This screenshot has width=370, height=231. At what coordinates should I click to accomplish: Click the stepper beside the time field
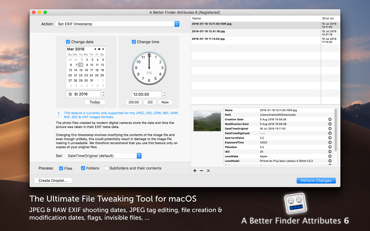[x=164, y=94]
